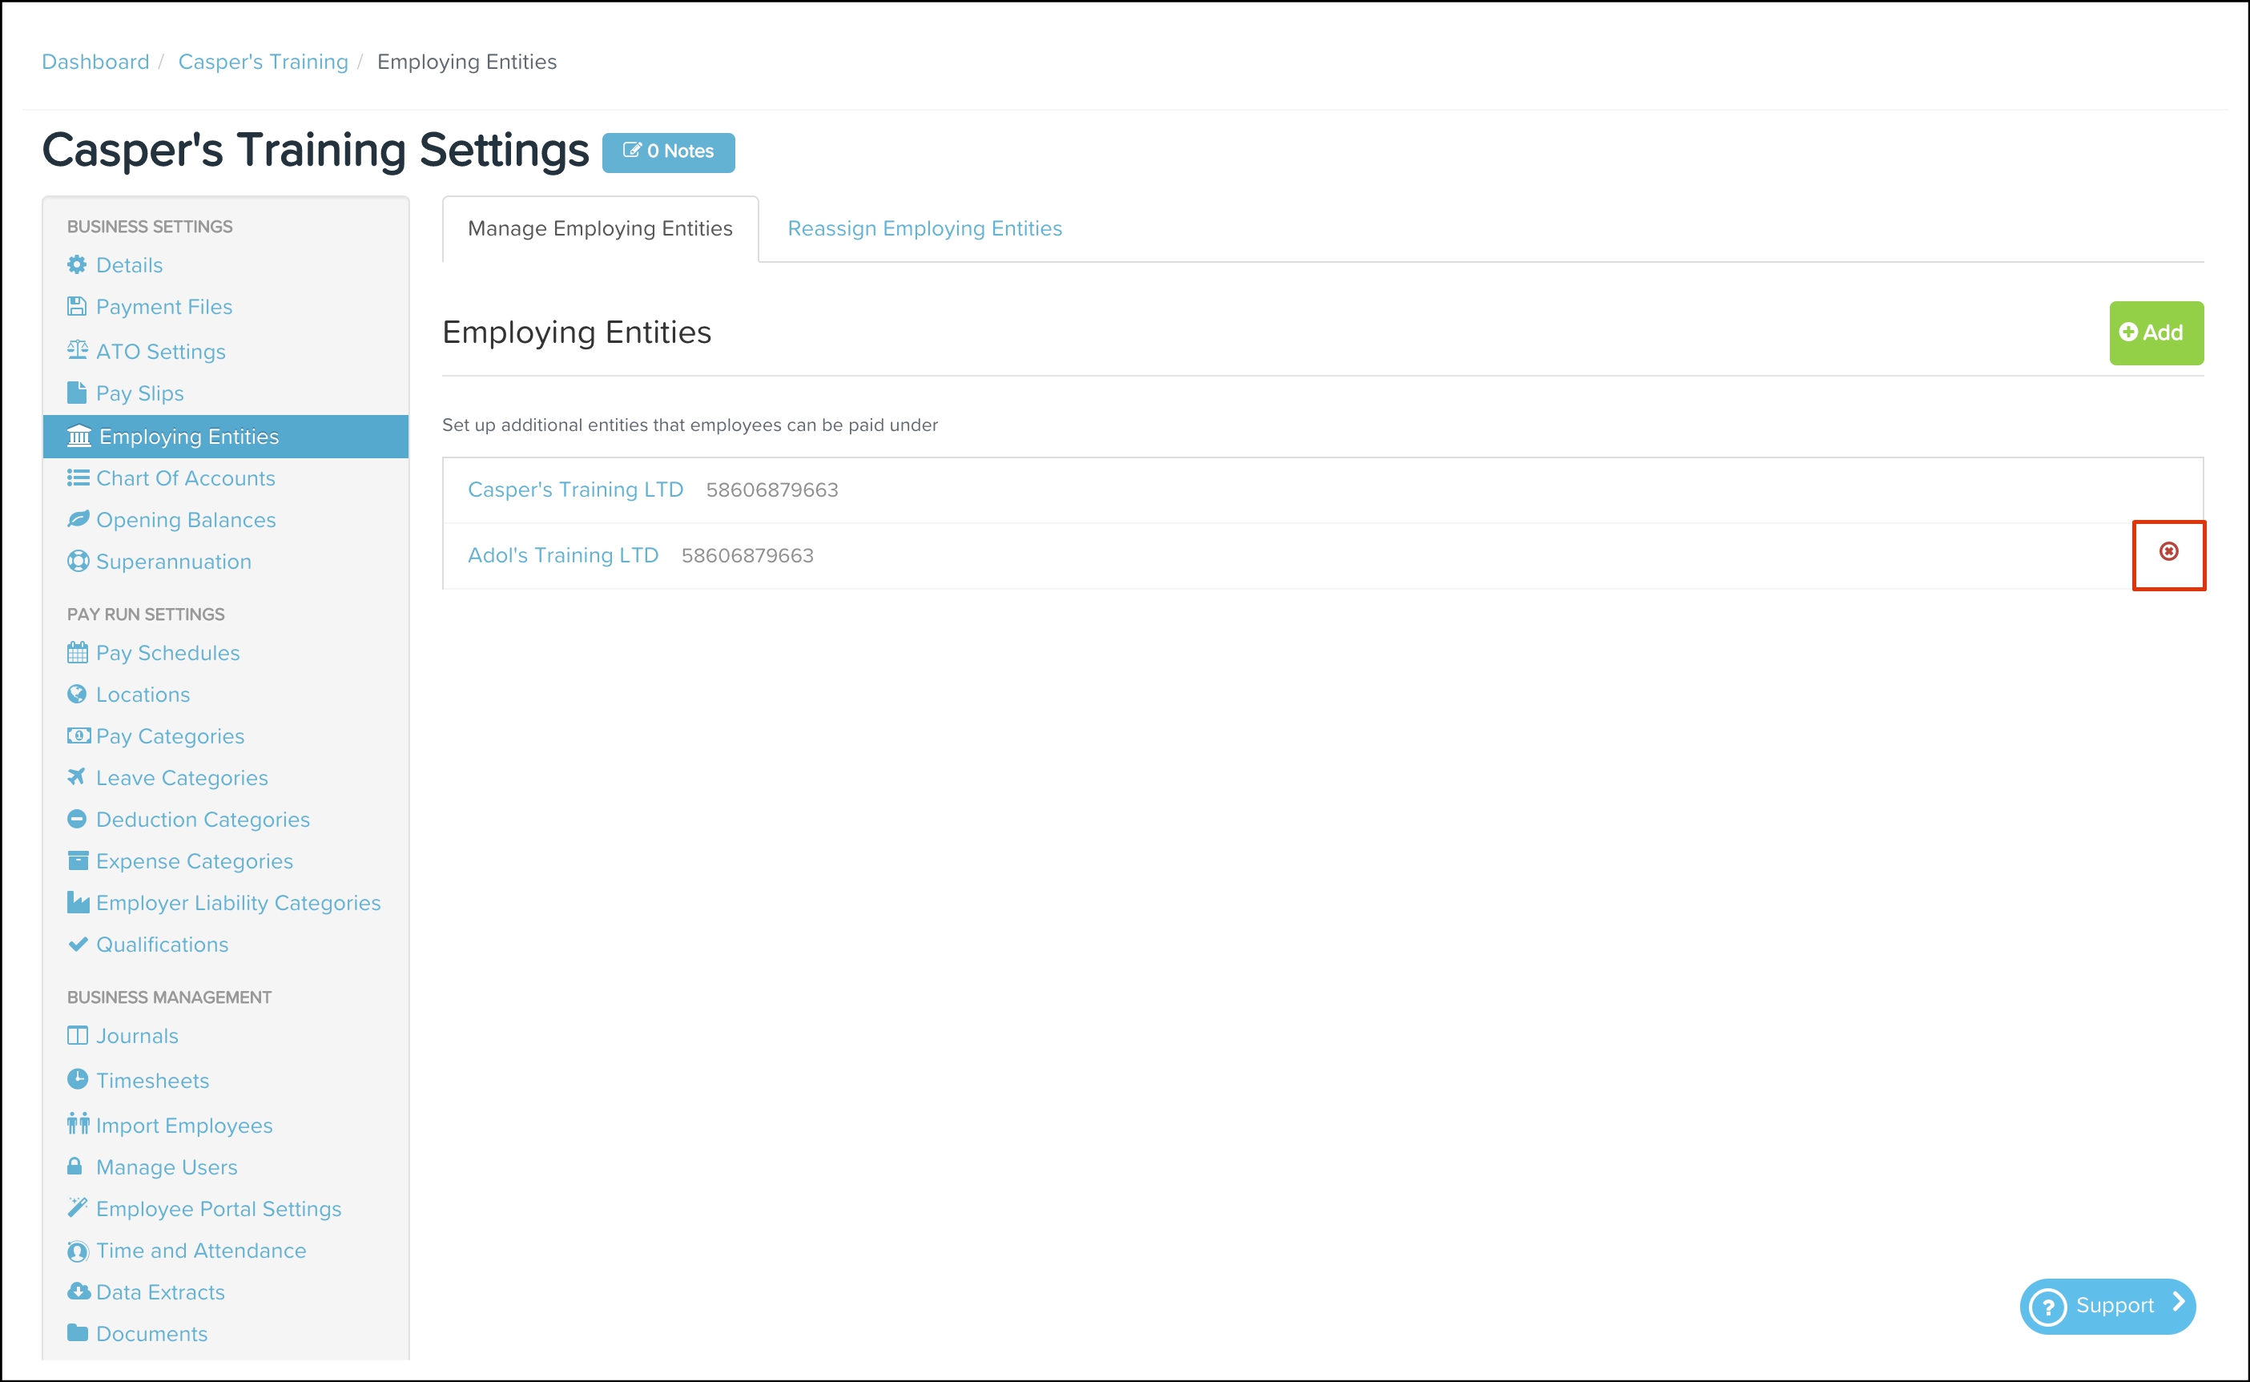Click the question mark icon in Support widget
This screenshot has height=1382, width=2250.
tap(2047, 1307)
